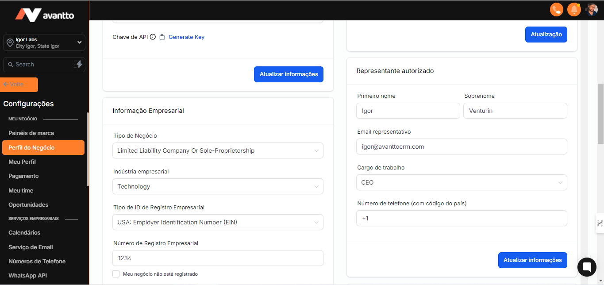
Task: Go to Meu Perfil settings
Action: [22, 162]
